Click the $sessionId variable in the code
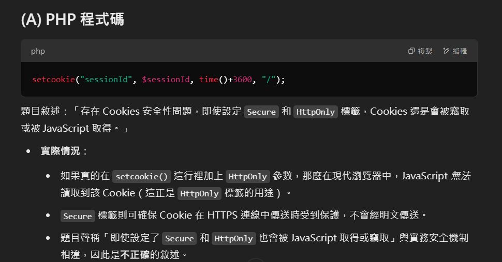The width and height of the screenshot is (502, 262). 166,80
